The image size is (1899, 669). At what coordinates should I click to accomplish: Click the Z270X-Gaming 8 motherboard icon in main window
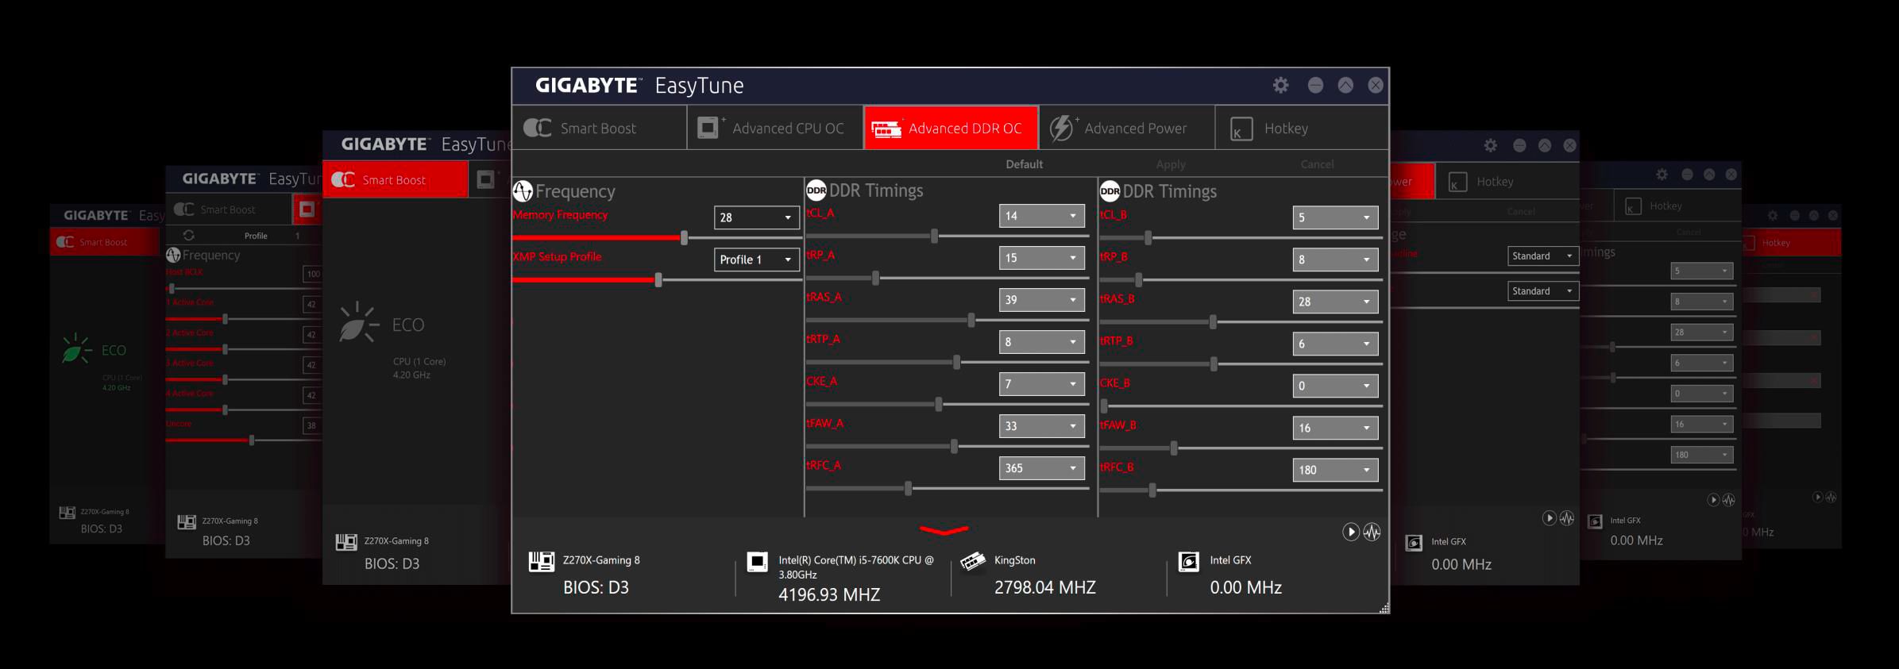pyautogui.click(x=542, y=561)
